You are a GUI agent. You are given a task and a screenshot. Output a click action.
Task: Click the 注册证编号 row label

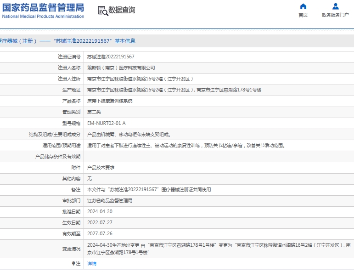coord(69,57)
